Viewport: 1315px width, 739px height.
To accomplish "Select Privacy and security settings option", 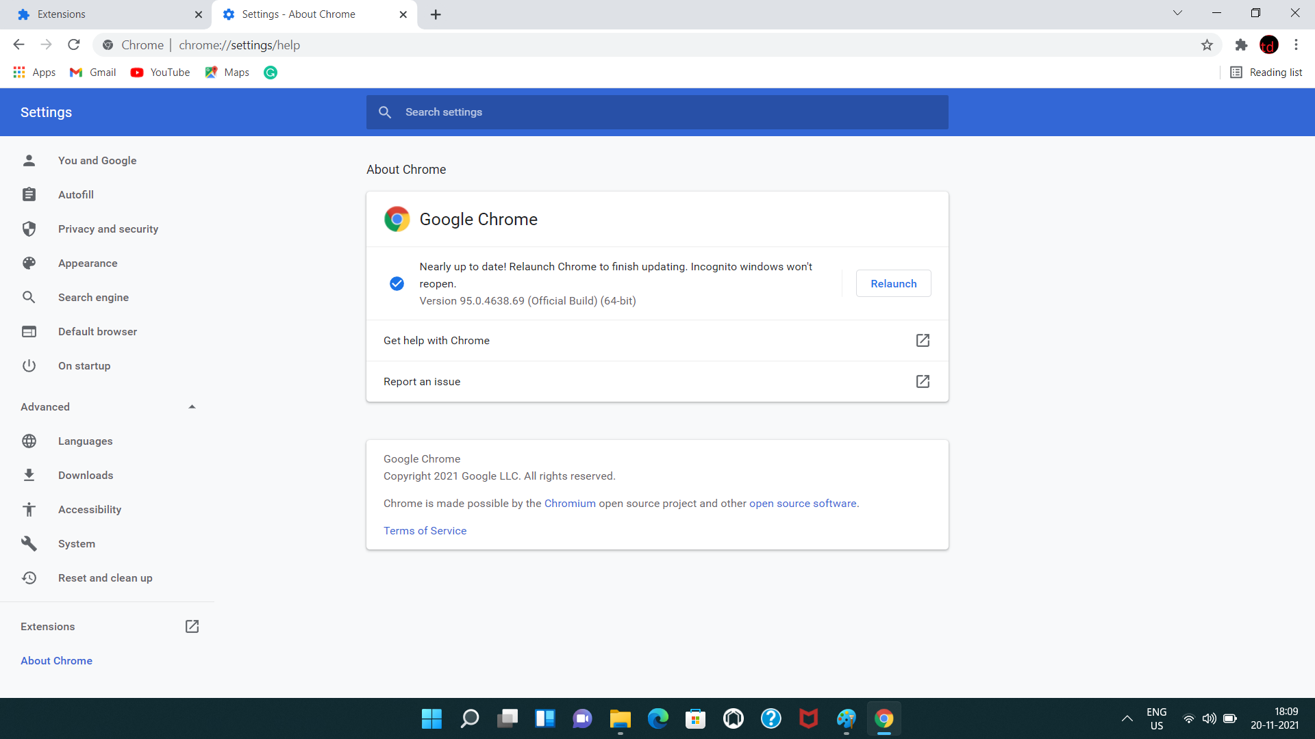I will 108,229.
